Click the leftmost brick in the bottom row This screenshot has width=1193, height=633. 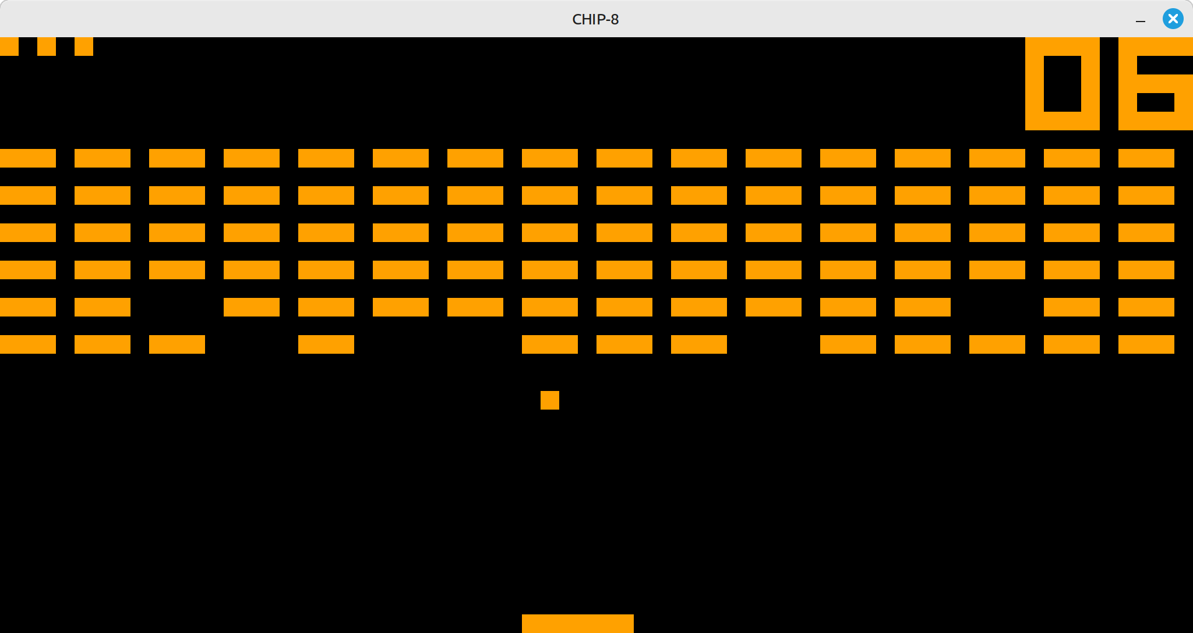click(28, 344)
